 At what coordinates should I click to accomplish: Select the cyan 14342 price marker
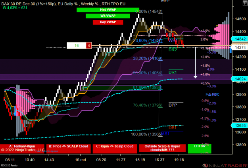coord(239,39)
